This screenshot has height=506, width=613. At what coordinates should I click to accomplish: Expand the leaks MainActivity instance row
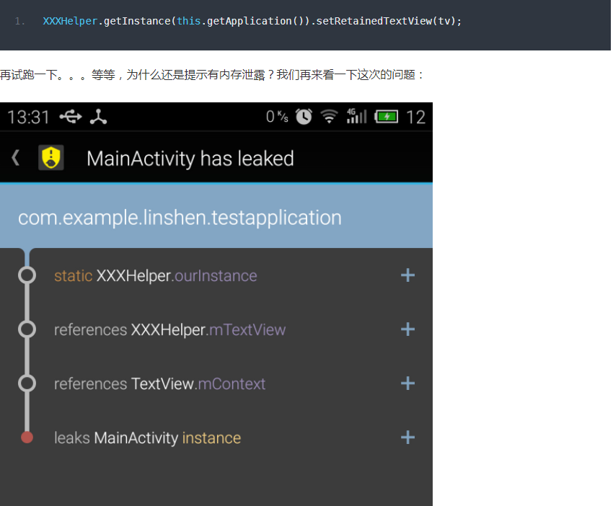point(407,437)
